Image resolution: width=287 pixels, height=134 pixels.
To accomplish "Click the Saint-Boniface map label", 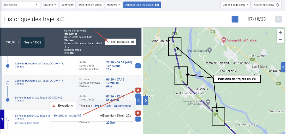I will click(x=160, y=41).
